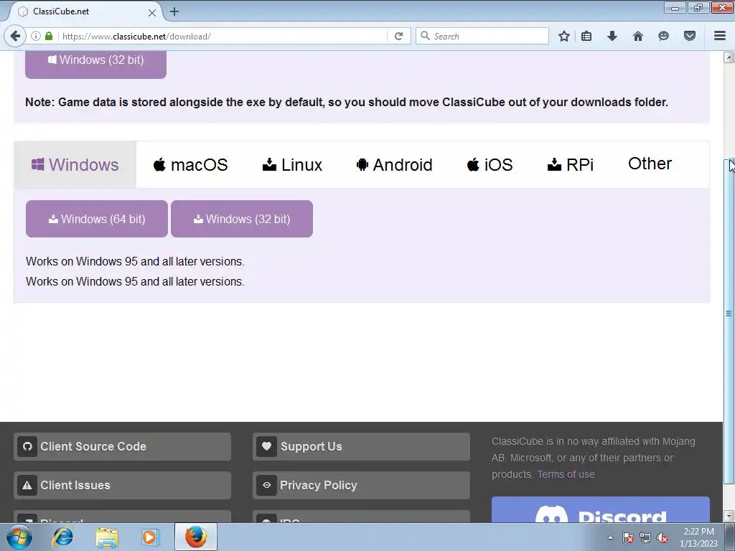Viewport: 735px width, 551px height.
Task: Open Windows Media Player from taskbar
Action: tap(151, 537)
